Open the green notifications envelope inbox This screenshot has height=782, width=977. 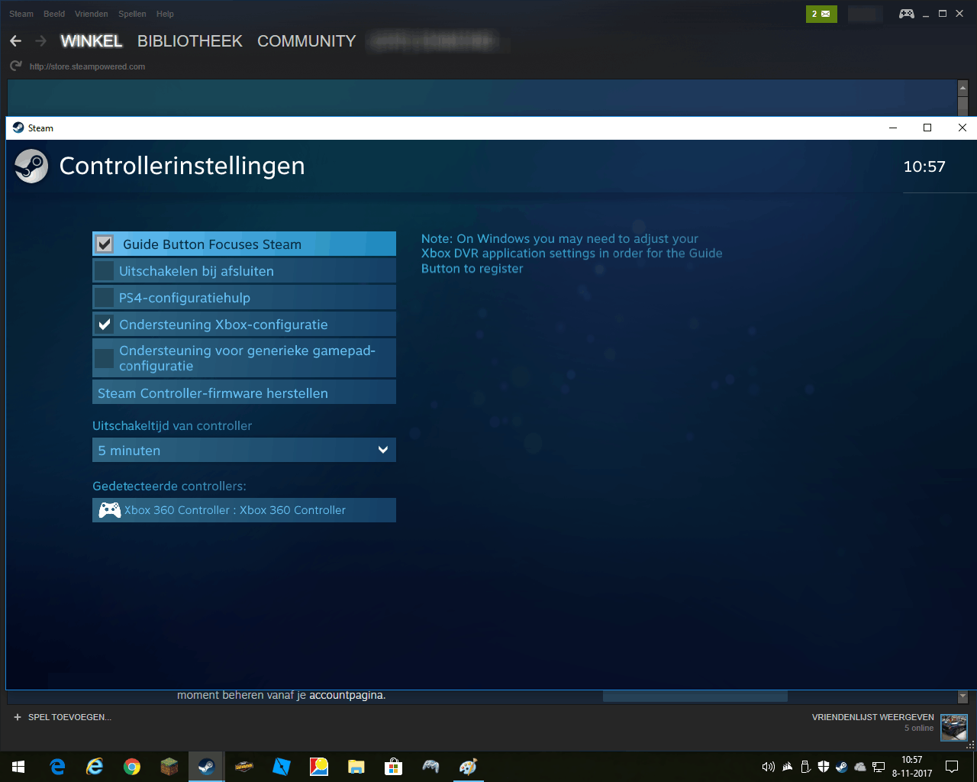pyautogui.click(x=821, y=14)
